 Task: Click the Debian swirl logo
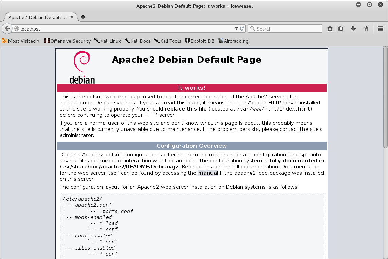[82, 61]
